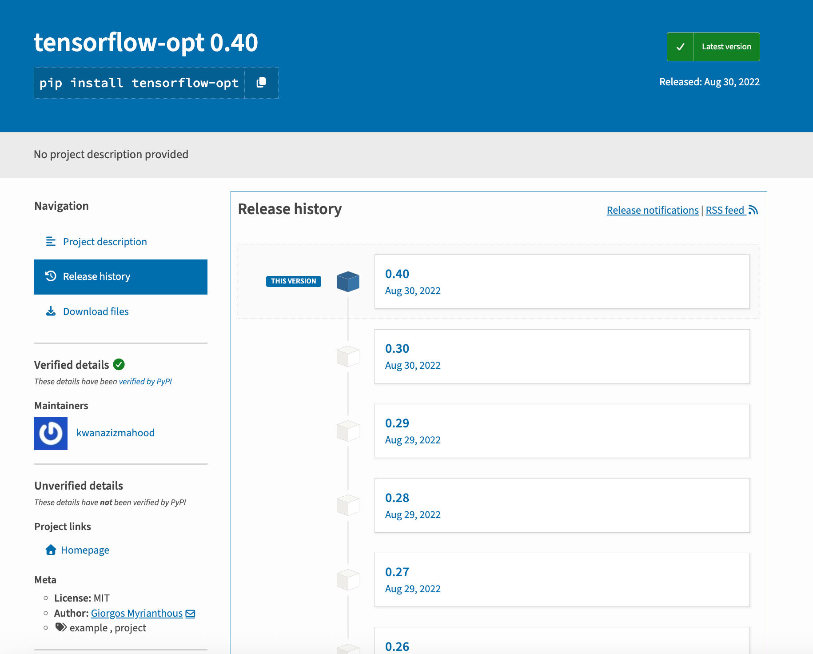Click the Project links heading
Screen dimensions: 813x654
(x=63, y=526)
